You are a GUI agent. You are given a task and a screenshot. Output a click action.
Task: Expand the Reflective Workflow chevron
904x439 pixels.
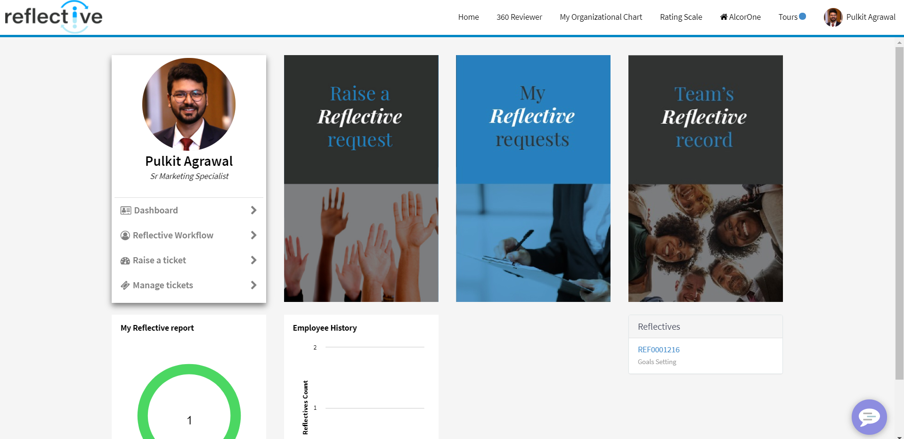[253, 235]
